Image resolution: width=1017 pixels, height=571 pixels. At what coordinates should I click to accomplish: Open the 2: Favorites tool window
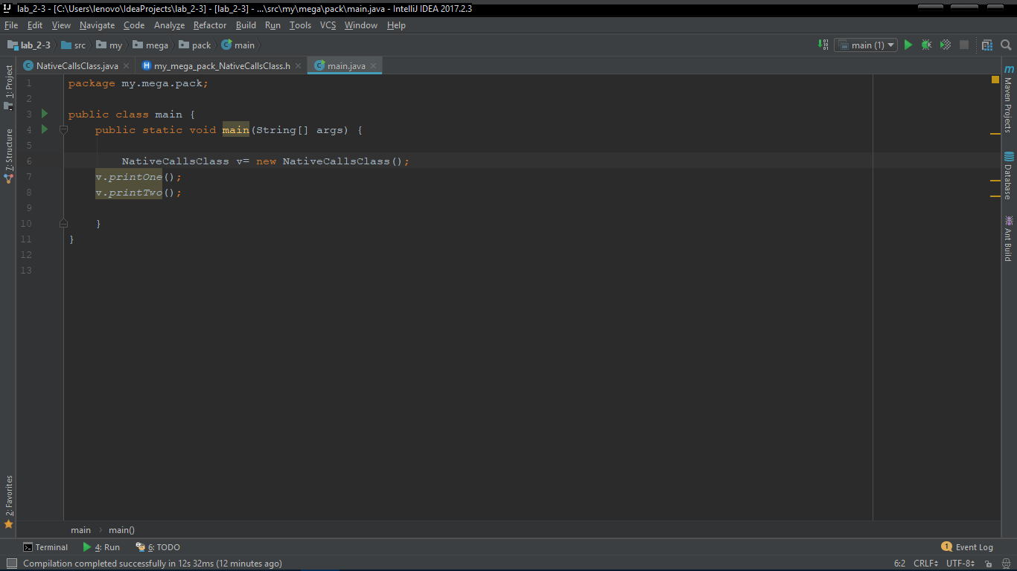pos(9,502)
